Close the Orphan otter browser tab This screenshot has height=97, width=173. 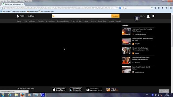click(23, 4)
